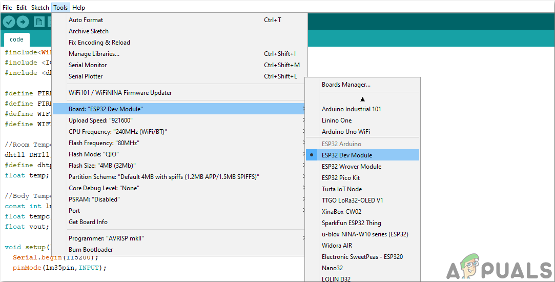This screenshot has height=282, width=555.
Task: Open the Flash Frequency "80MHz" submenu
Action: click(x=104, y=143)
